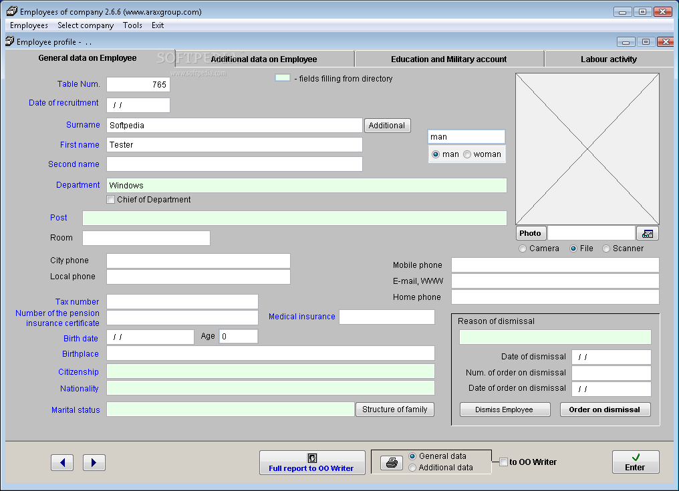Select the man radio button
The image size is (679, 491).
436,154
